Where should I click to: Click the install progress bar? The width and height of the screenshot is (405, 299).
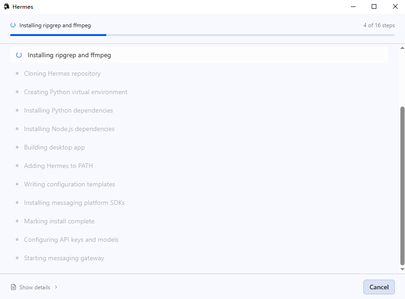[202, 35]
